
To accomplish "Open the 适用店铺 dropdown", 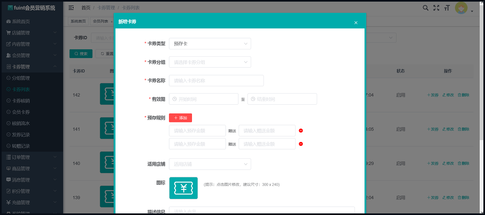I will tap(210, 164).
